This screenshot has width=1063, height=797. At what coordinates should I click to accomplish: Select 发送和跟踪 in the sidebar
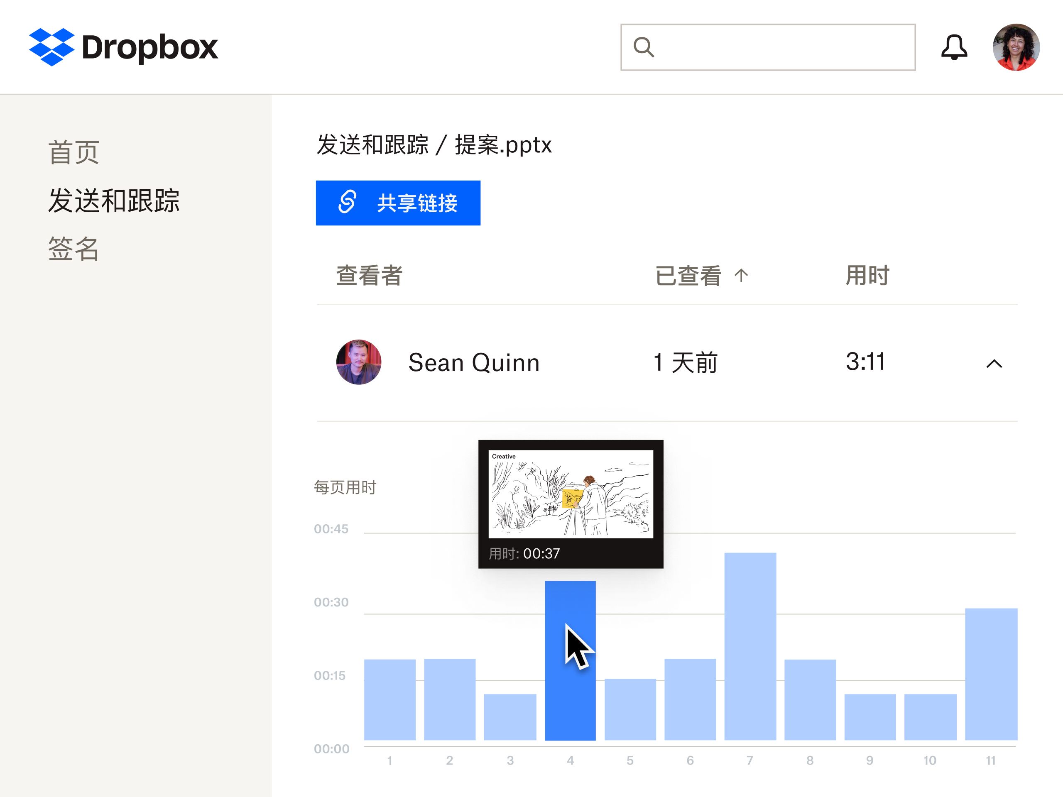coord(114,202)
